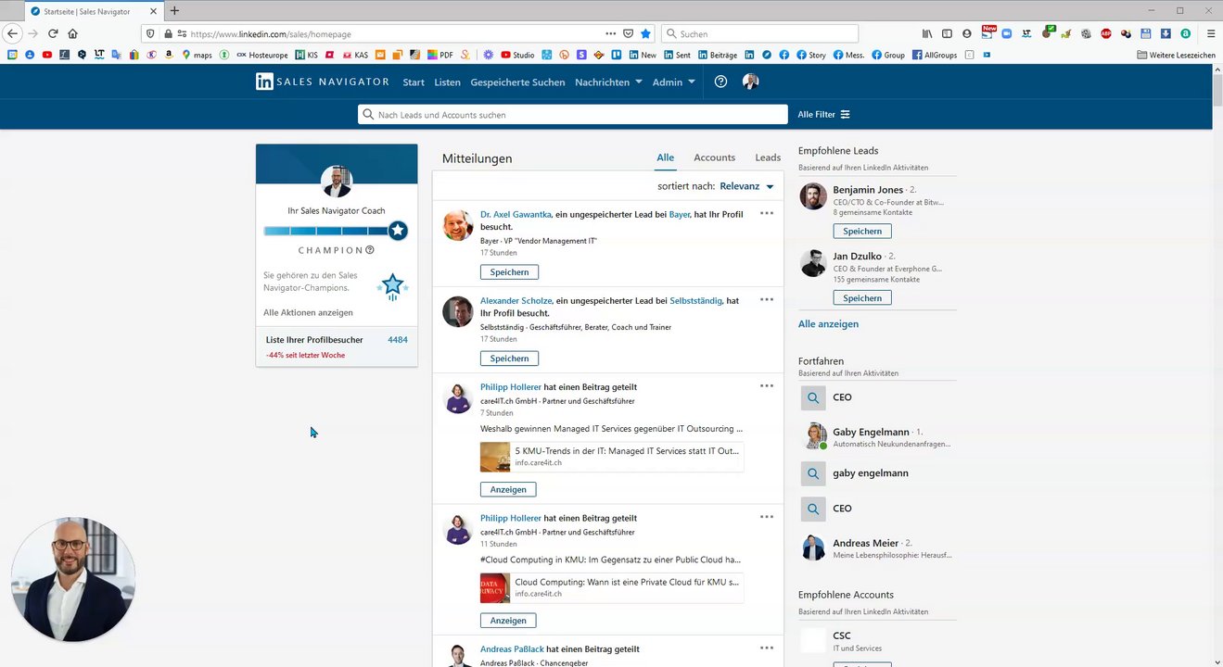The height and width of the screenshot is (667, 1223).
Task: Click the Adblock Plus ABP icon
Action: point(1106,33)
